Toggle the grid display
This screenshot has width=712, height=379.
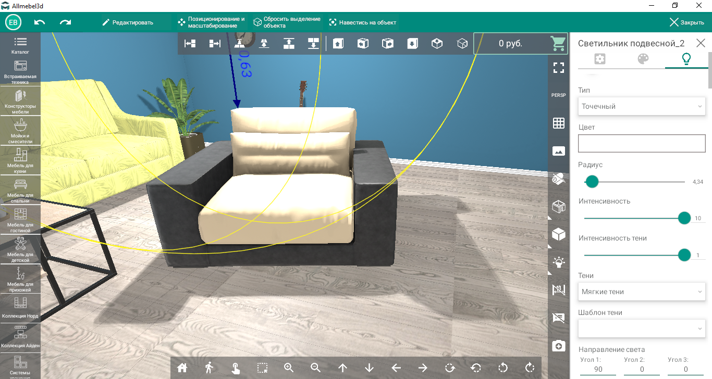coord(559,123)
